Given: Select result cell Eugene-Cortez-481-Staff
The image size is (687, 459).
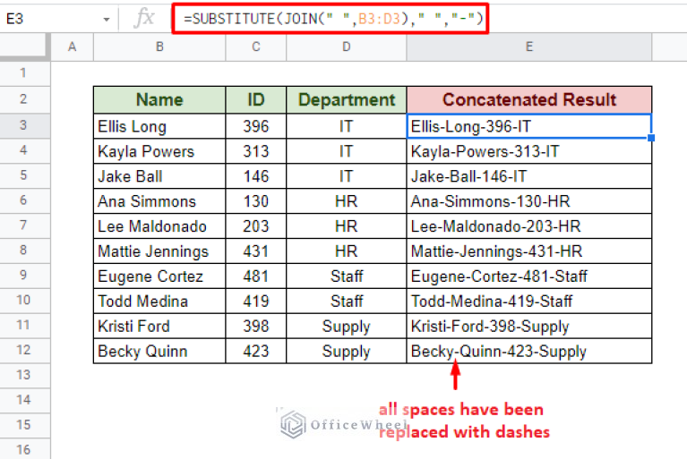Looking at the screenshot, I should click(529, 276).
